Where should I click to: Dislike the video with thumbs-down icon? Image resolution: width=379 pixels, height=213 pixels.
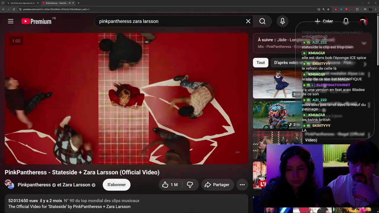(190, 185)
